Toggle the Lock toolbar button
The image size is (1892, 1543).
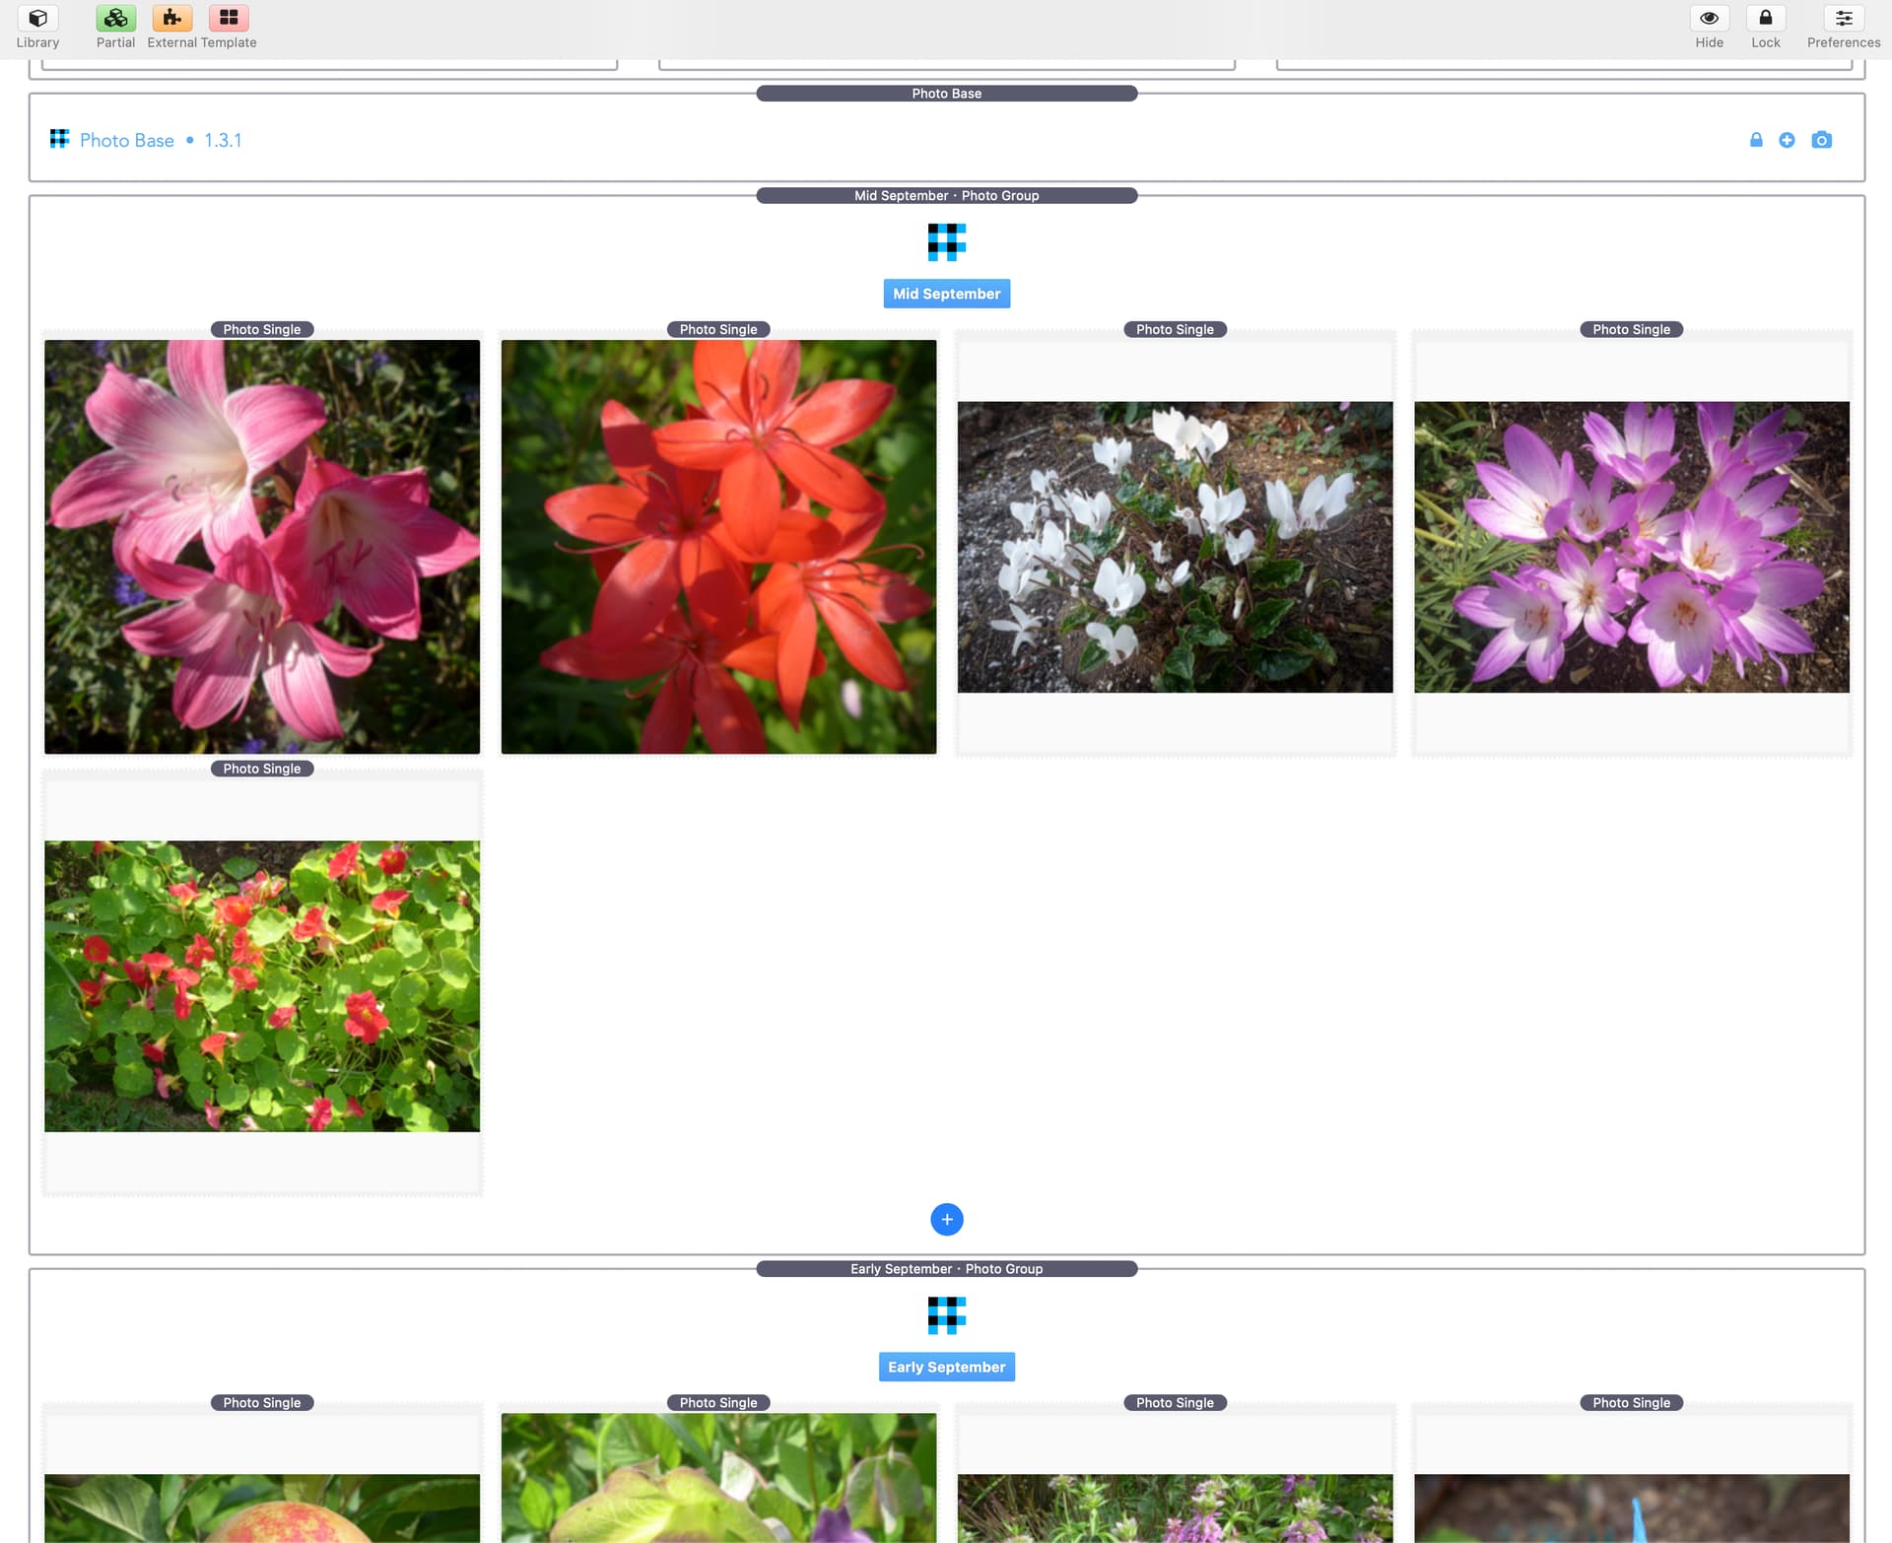(x=1765, y=19)
